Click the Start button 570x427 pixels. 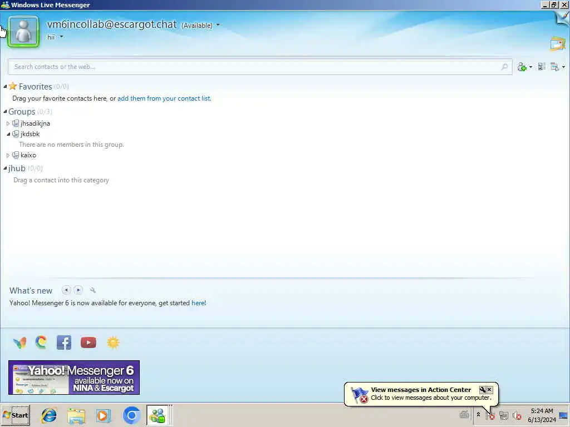tap(15, 415)
